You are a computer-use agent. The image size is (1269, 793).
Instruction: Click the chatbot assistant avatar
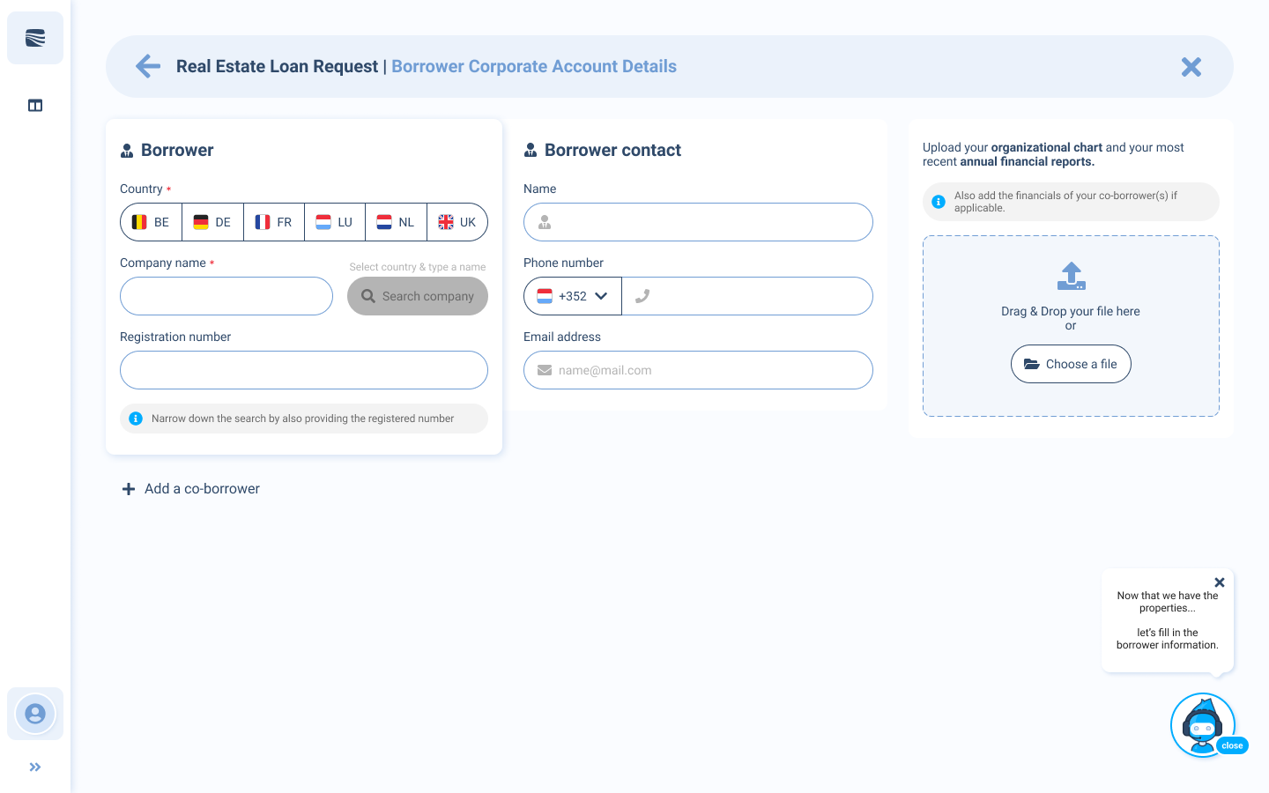click(x=1202, y=724)
